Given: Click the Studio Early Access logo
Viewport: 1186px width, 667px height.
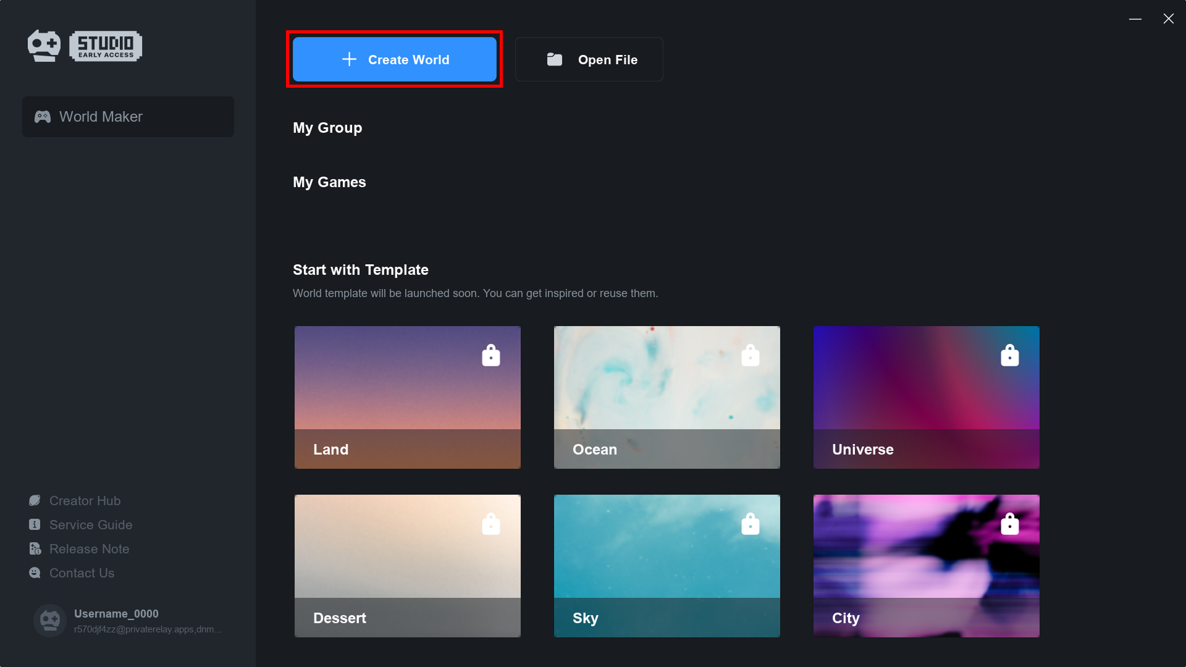Looking at the screenshot, I should click(x=85, y=46).
